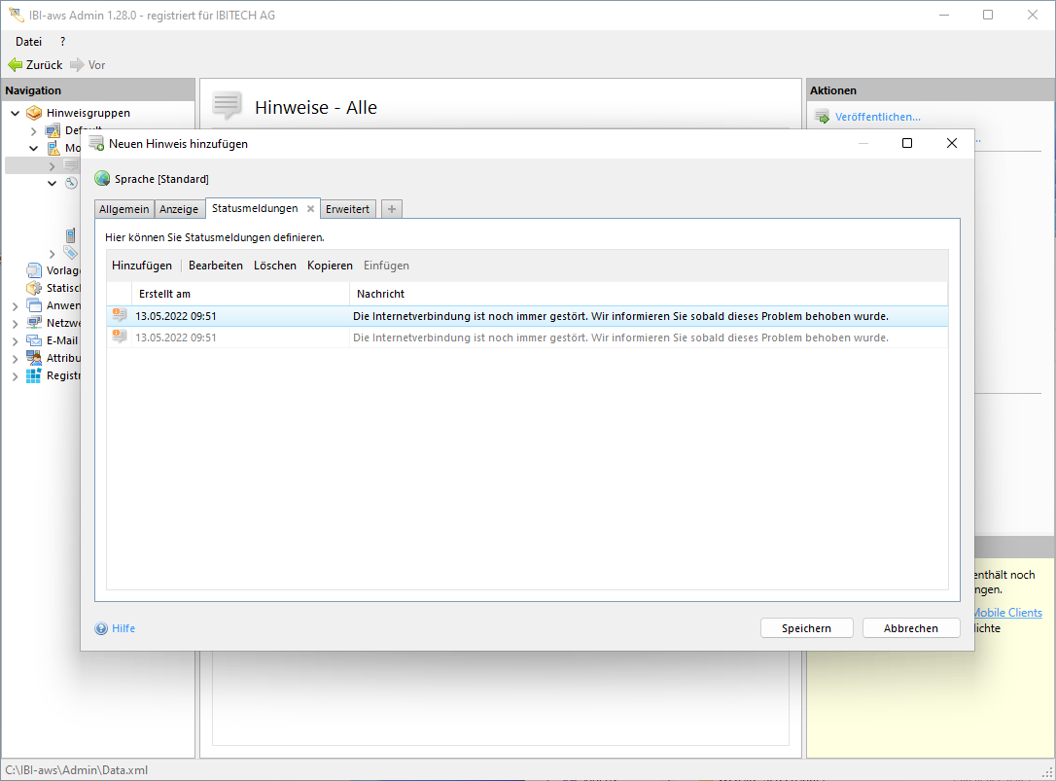
Task: Click the Sprache globe icon
Action: [102, 179]
